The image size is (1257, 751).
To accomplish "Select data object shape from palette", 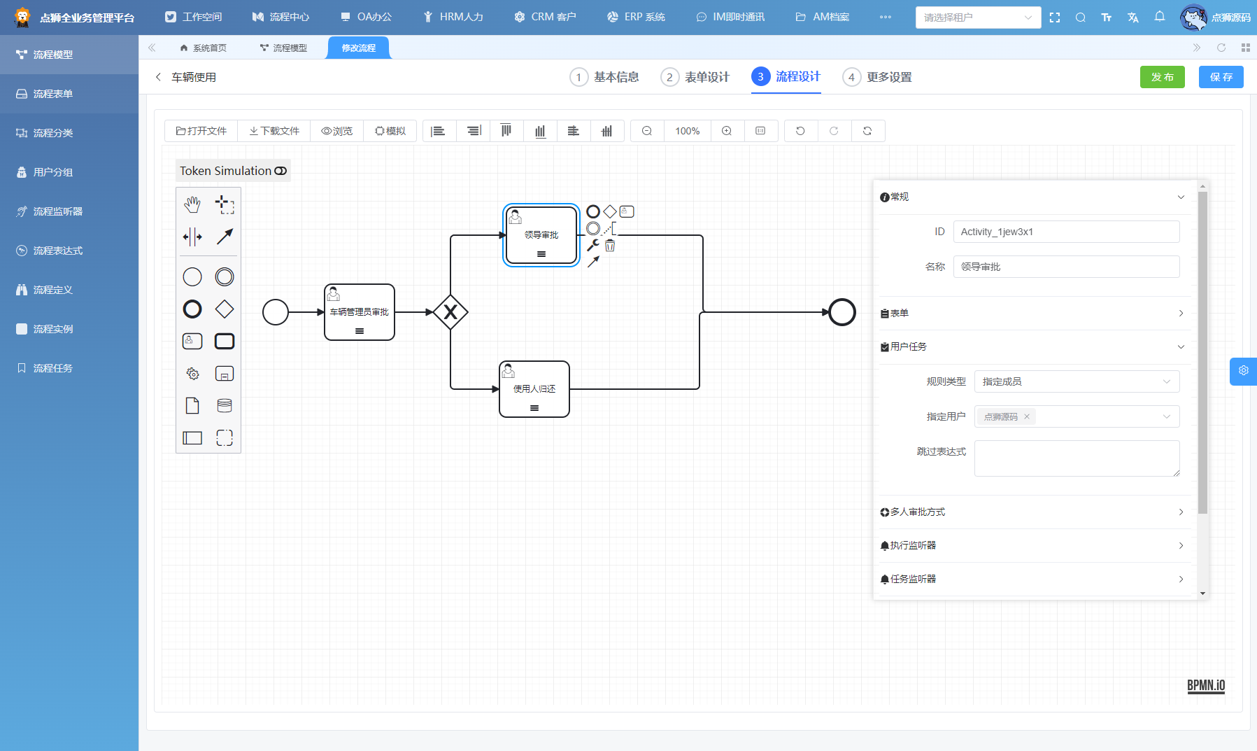I will point(192,406).
